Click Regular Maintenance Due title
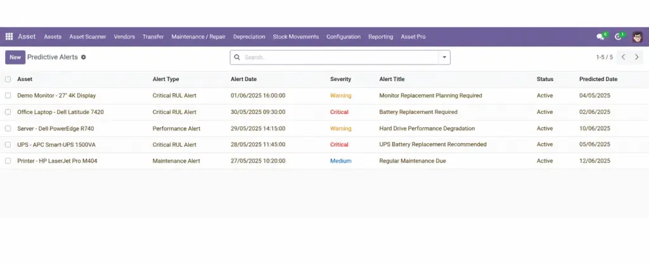 click(413, 161)
